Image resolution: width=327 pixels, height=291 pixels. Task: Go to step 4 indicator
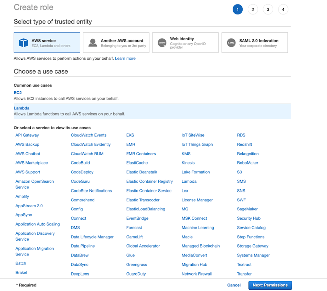click(283, 9)
